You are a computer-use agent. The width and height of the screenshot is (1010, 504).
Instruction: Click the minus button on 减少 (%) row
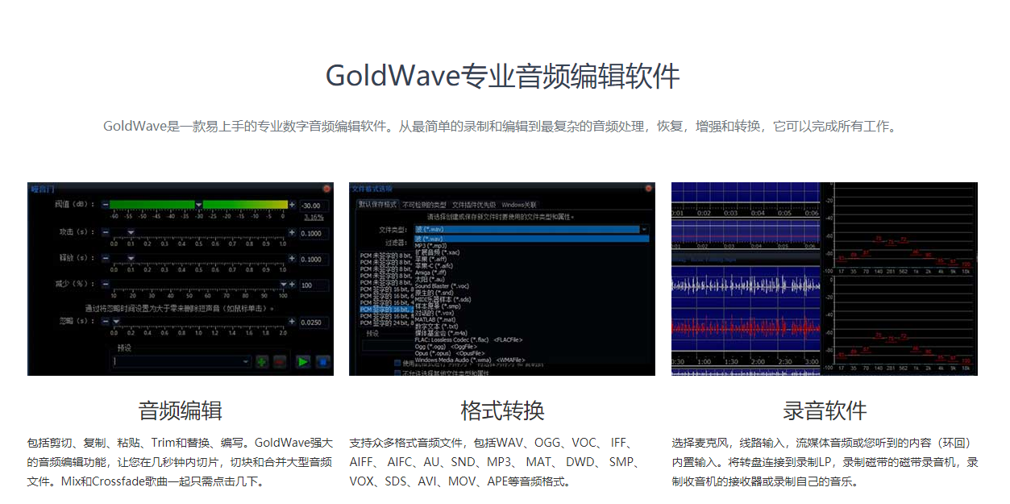click(x=105, y=284)
